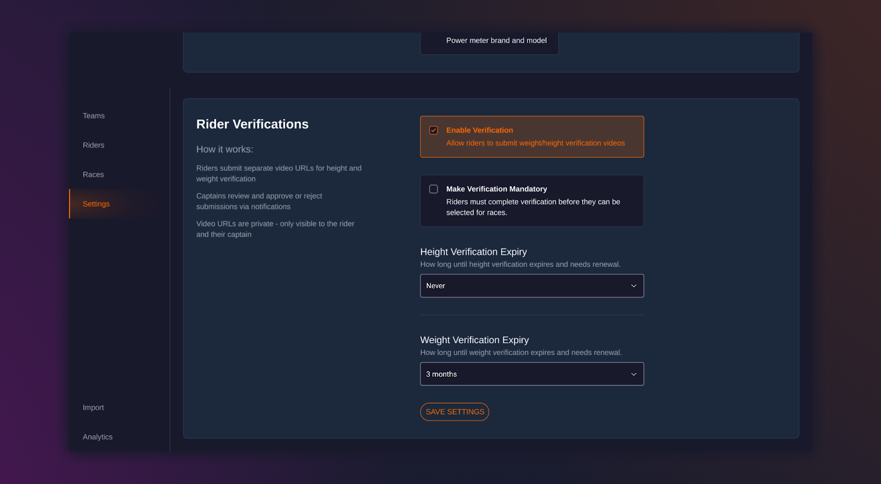Open the Riders section in sidebar
This screenshot has width=881, height=484.
94,145
